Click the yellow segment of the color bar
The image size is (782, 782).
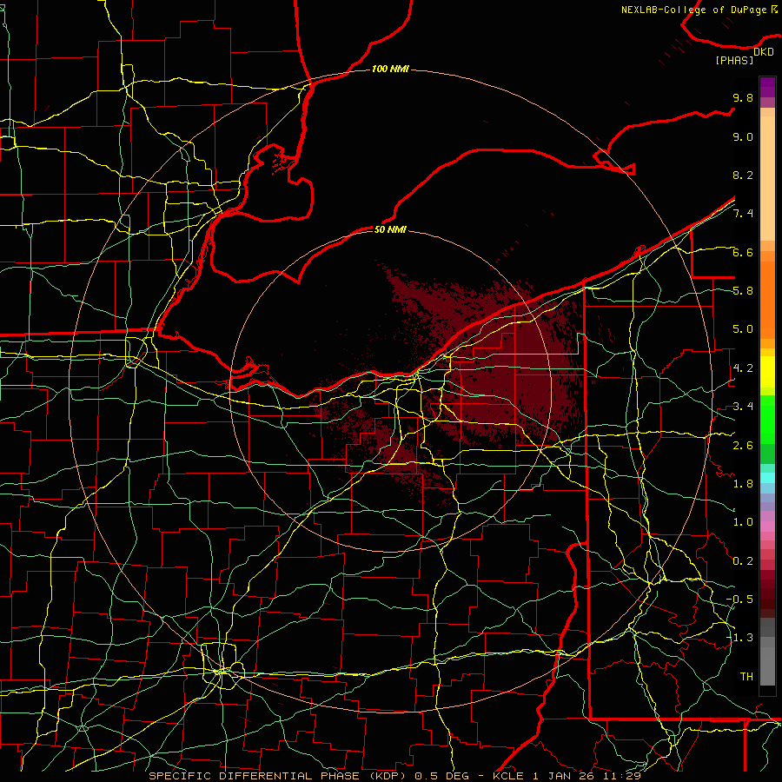pyautogui.click(x=767, y=372)
